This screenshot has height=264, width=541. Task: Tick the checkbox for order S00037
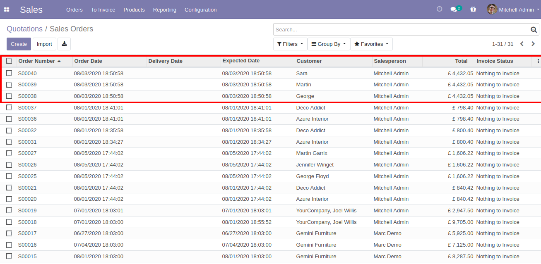click(x=9, y=107)
